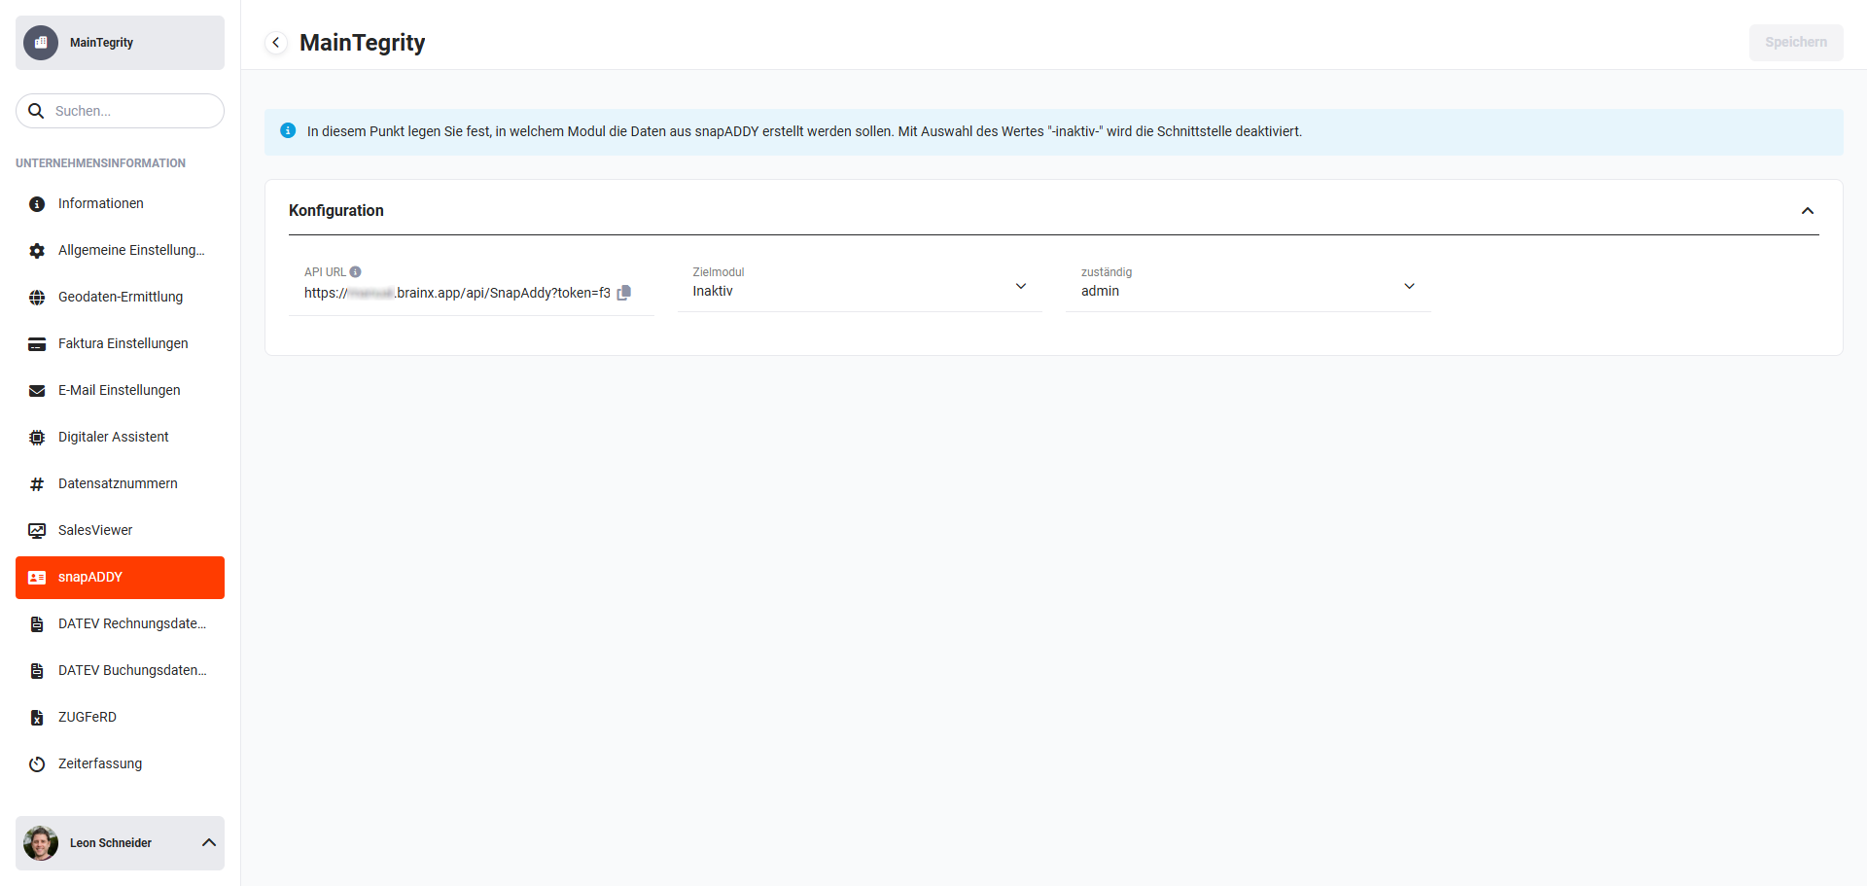
Task: Open DATEV Rechnungsdaten settings
Action: [121, 624]
